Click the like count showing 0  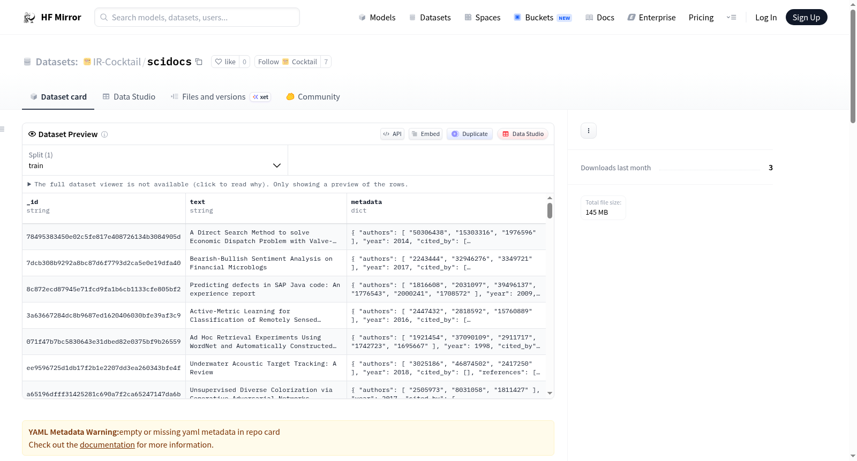click(245, 62)
